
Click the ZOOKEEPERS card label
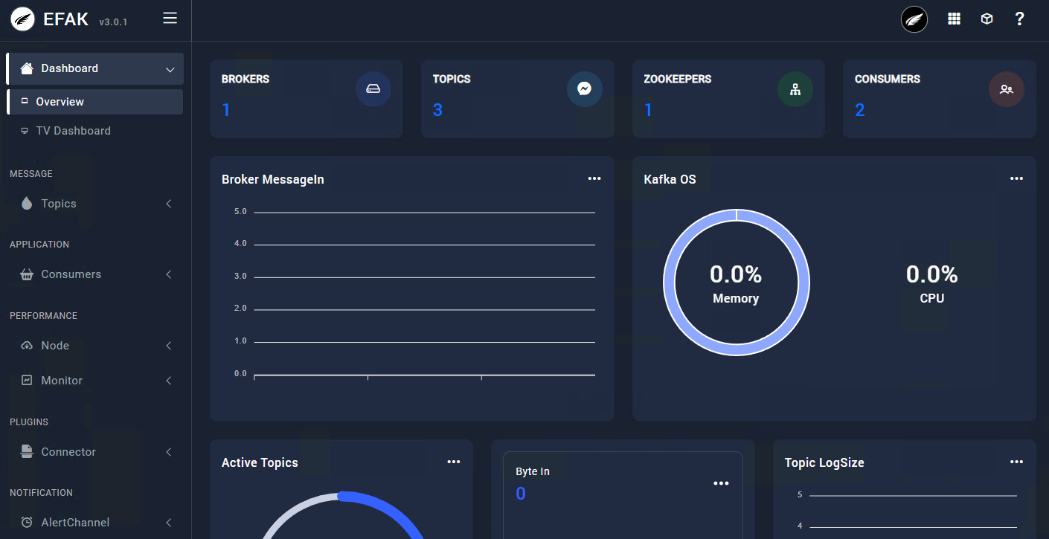pyautogui.click(x=678, y=79)
